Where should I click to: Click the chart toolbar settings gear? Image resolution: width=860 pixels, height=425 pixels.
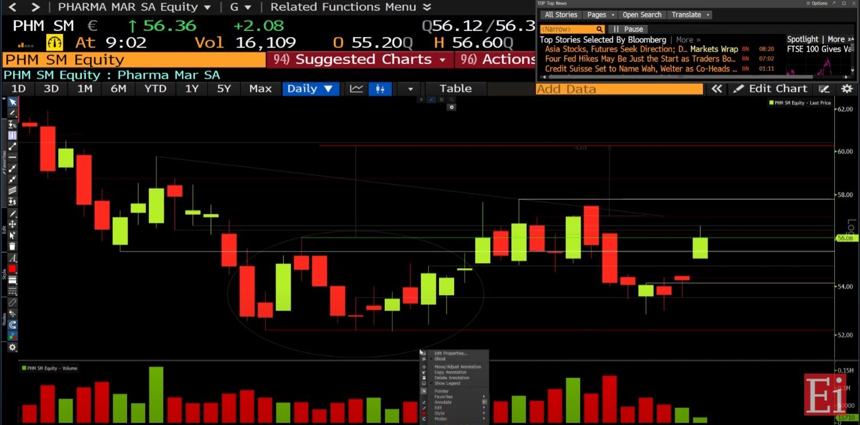pyautogui.click(x=12, y=347)
